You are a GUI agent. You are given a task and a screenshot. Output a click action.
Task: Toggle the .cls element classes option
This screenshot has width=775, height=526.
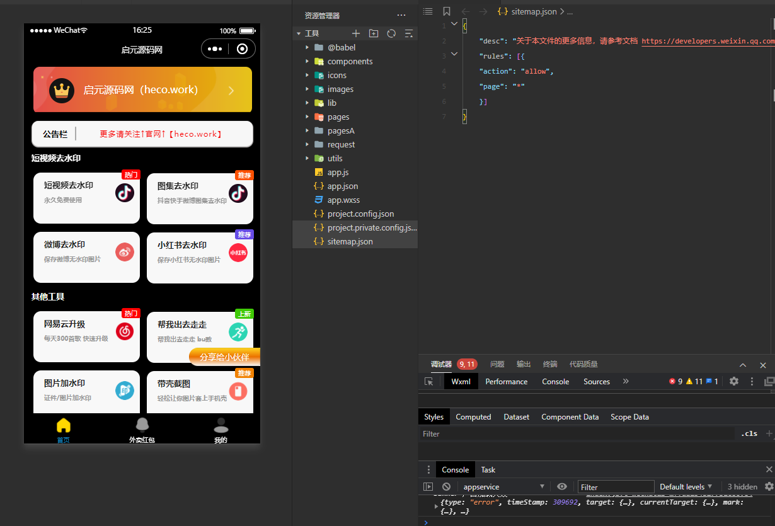pos(749,434)
